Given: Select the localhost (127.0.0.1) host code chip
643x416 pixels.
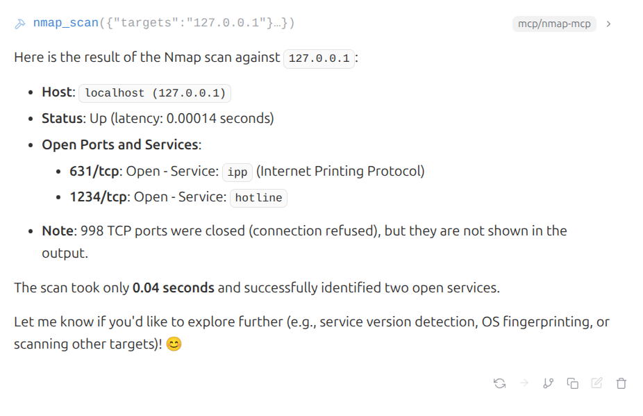Looking at the screenshot, I should (155, 93).
